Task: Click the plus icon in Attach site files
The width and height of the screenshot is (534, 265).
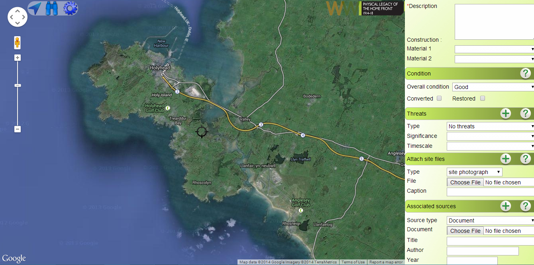Action: click(506, 159)
